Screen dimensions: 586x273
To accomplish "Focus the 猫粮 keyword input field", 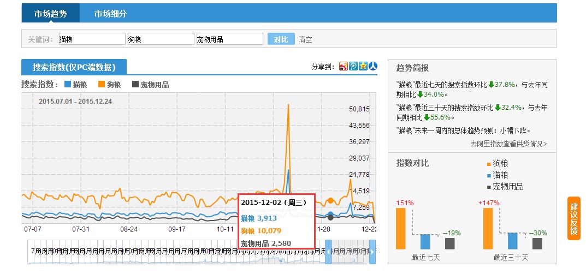I will 92,39.
